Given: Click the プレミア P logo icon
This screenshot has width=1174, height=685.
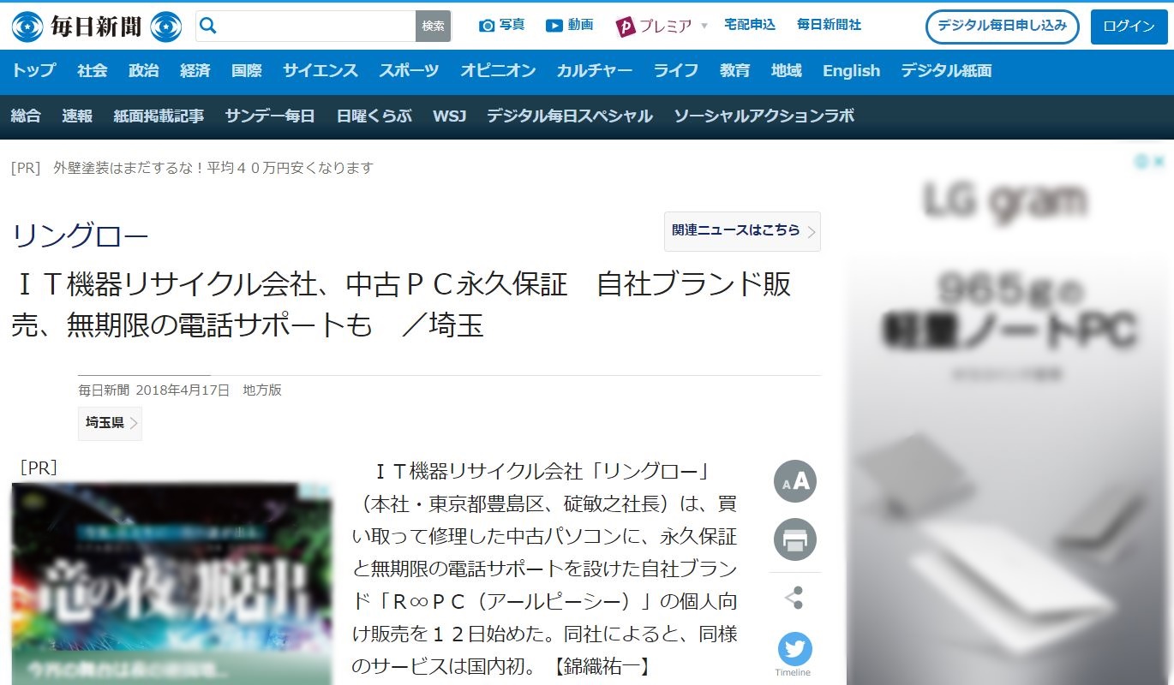Looking at the screenshot, I should (x=626, y=27).
